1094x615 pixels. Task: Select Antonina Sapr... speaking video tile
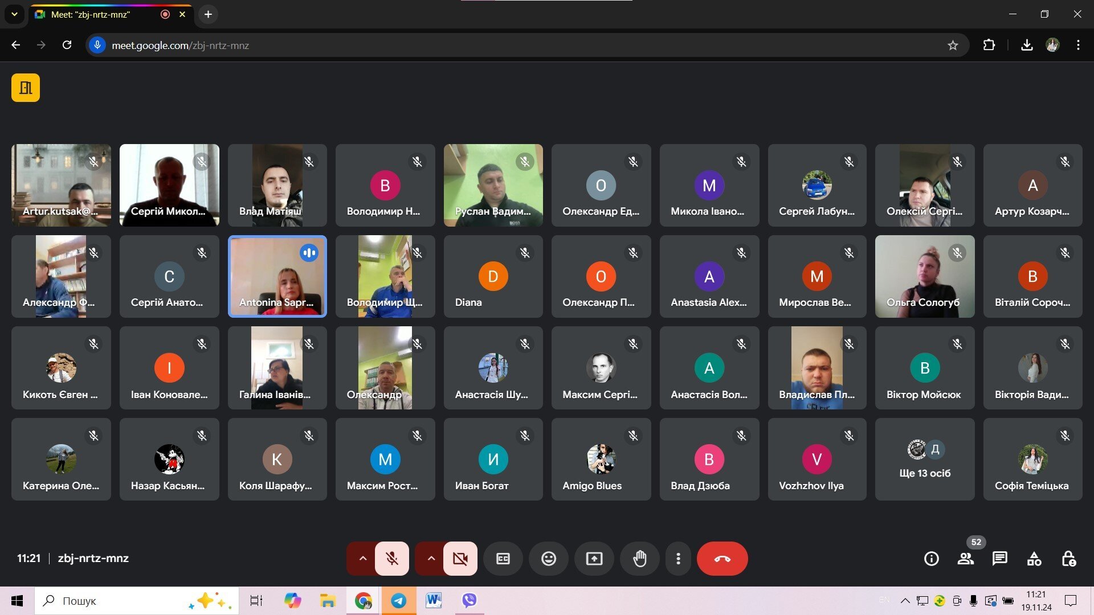click(x=277, y=276)
